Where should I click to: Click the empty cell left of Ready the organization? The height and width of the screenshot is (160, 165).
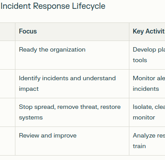coord(7,55)
